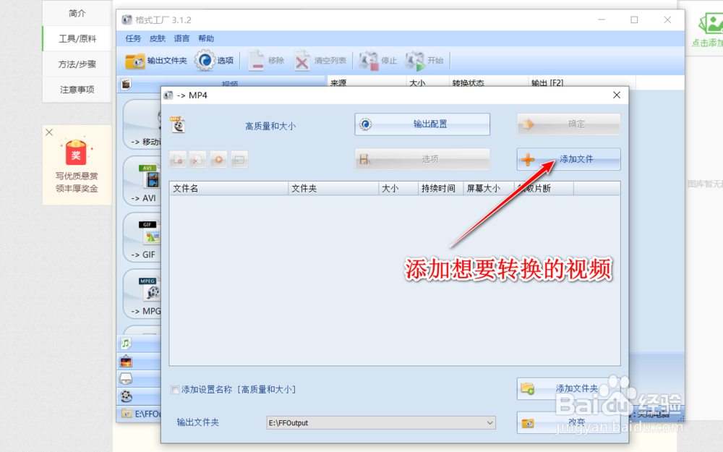The width and height of the screenshot is (723, 452).
Task: Click 输出 [F2] column header
Action: click(582, 82)
